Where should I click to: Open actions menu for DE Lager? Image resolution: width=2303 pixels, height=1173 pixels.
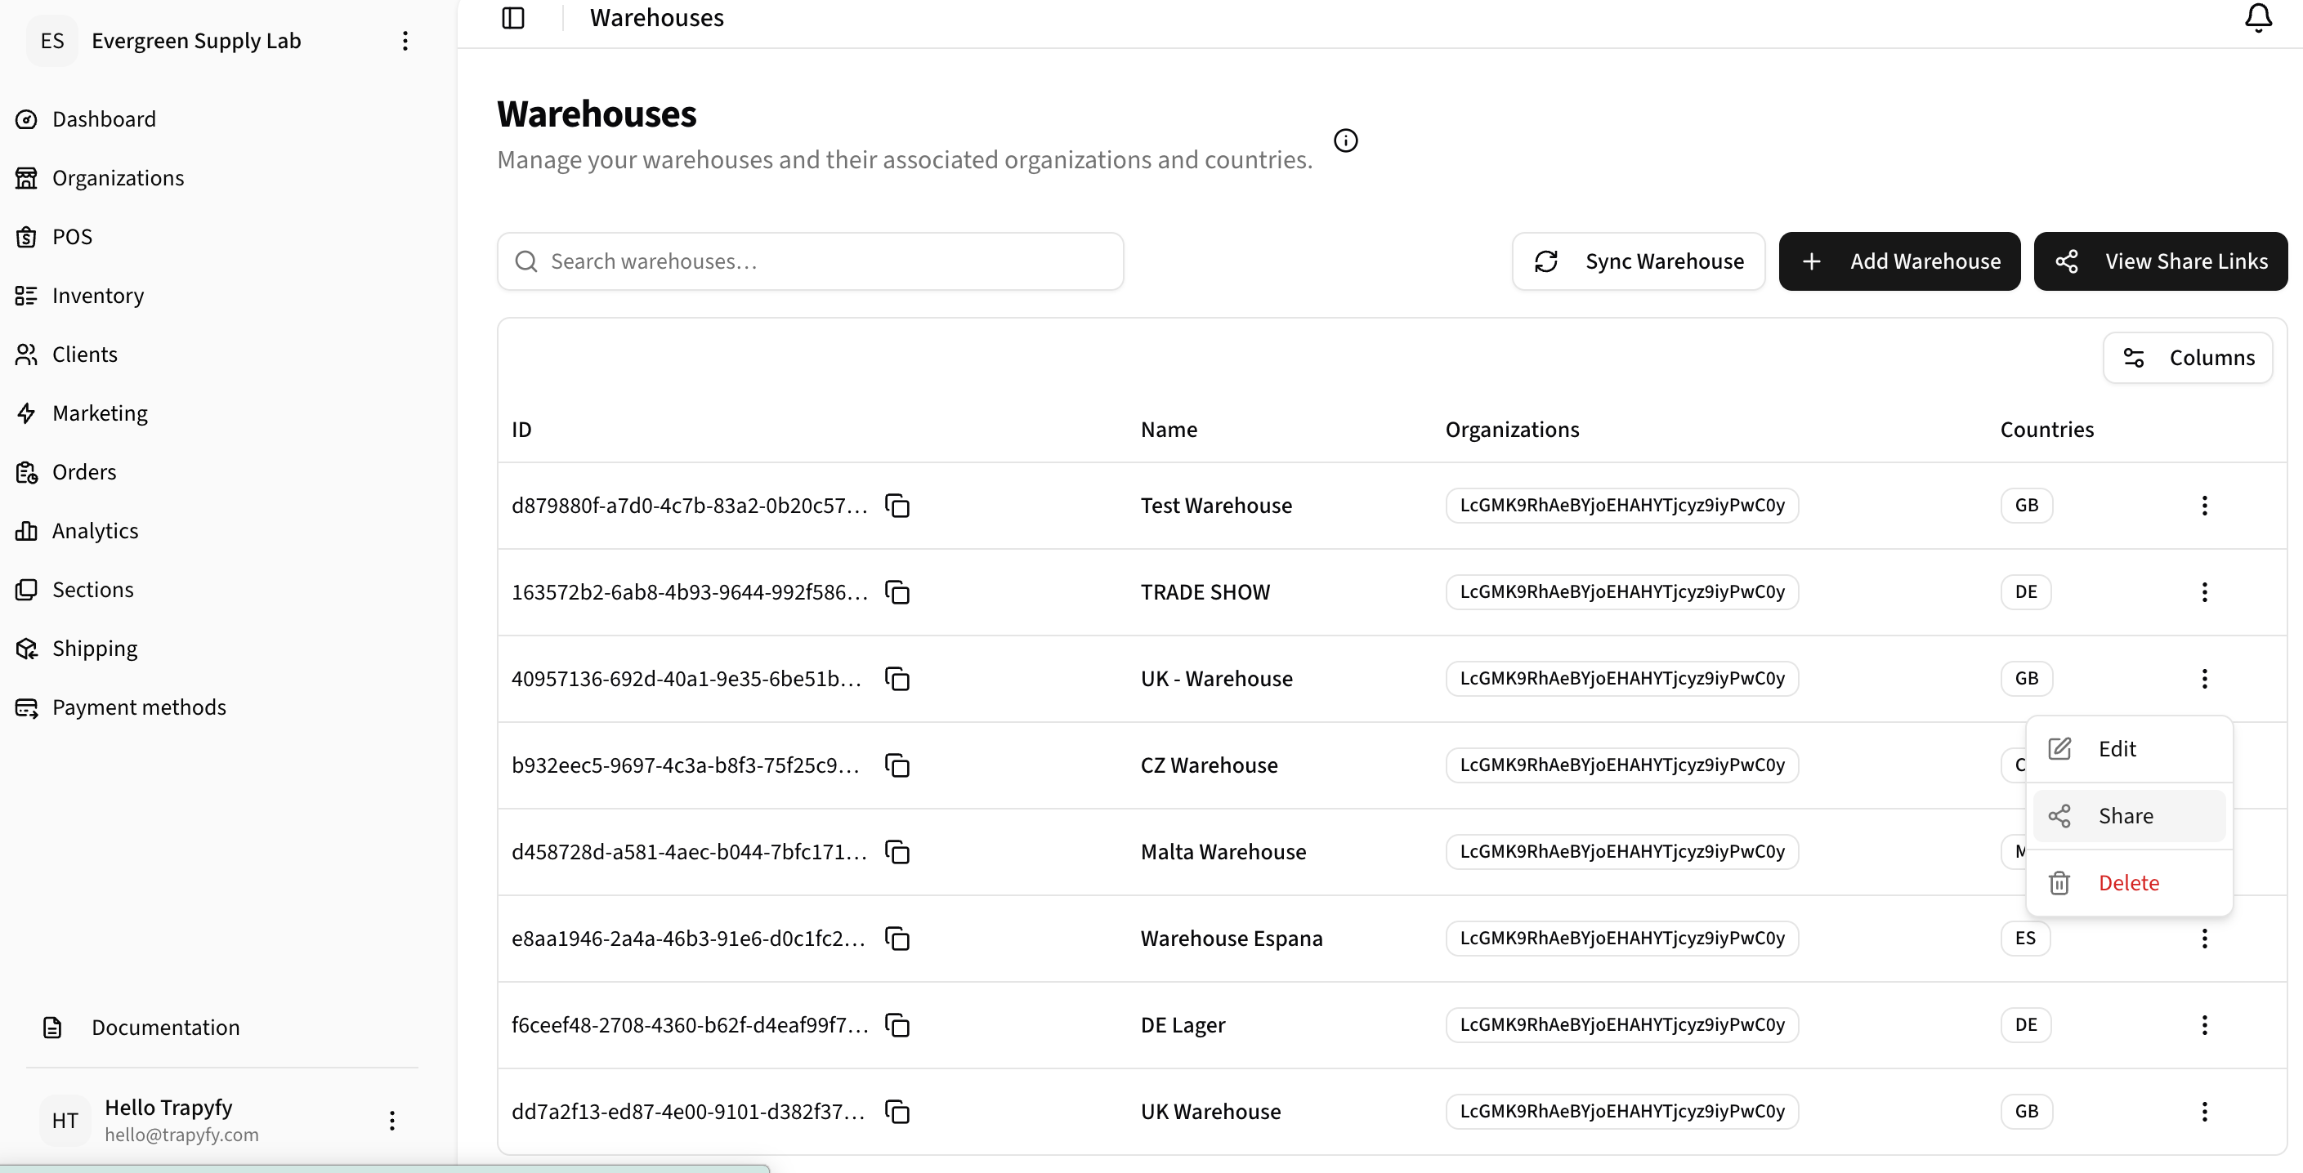tap(2204, 1024)
